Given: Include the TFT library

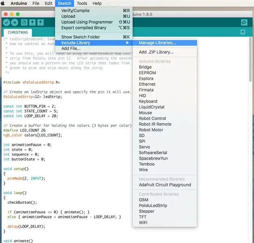Looking at the screenshot, I should click(164, 217).
